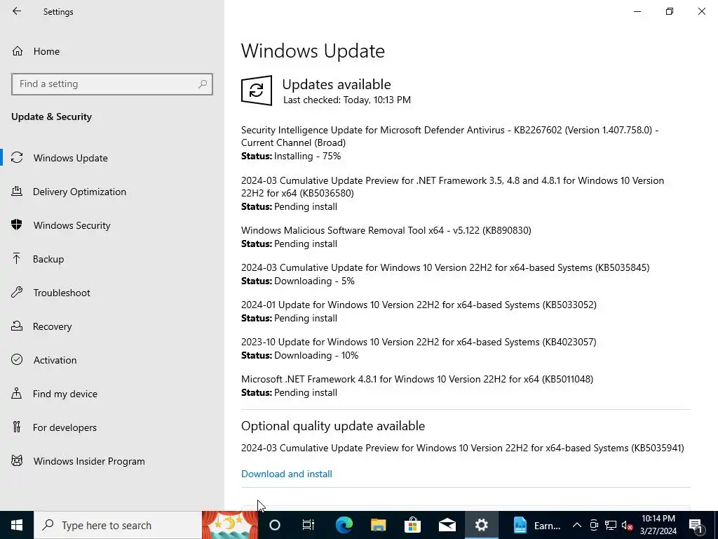Click the KB4023057 update entry

(419, 342)
